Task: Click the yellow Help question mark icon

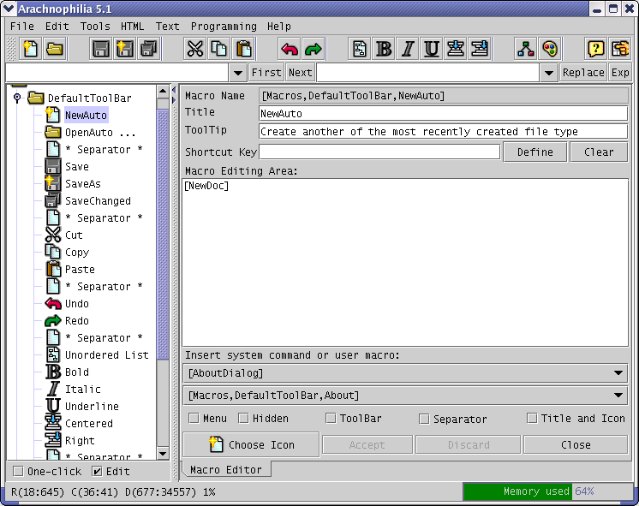Action: 596,49
